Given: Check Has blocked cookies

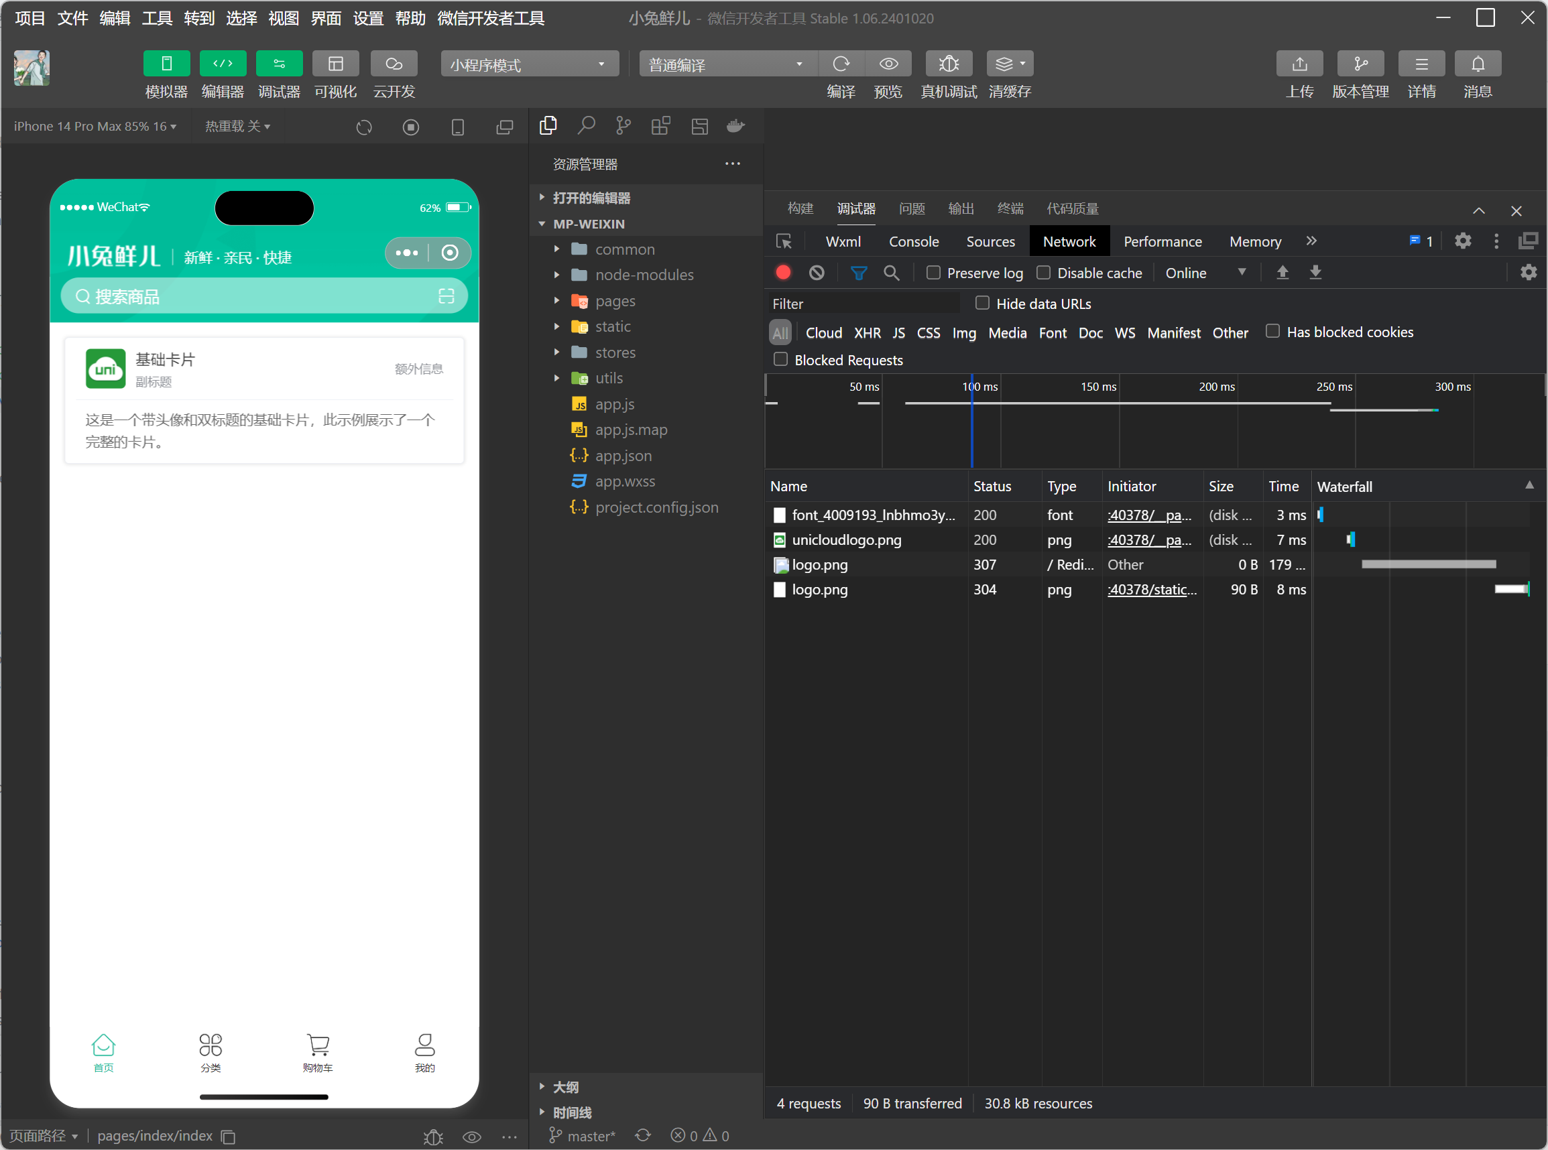Looking at the screenshot, I should click(1272, 331).
